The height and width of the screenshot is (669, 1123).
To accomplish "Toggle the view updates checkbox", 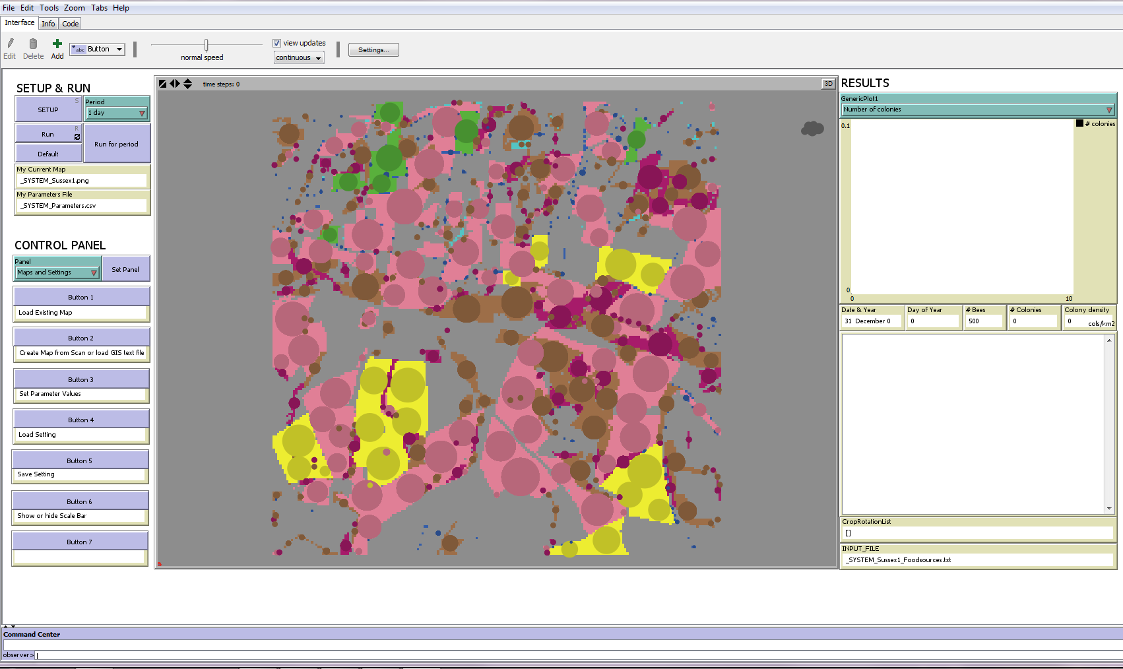I will (277, 43).
